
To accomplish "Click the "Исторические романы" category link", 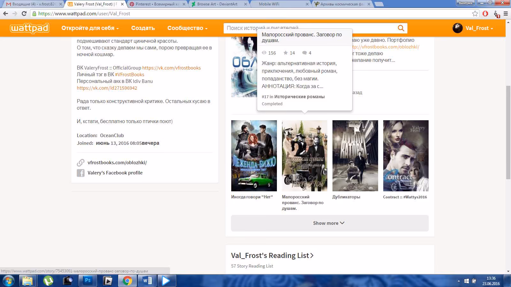I will coord(299,97).
